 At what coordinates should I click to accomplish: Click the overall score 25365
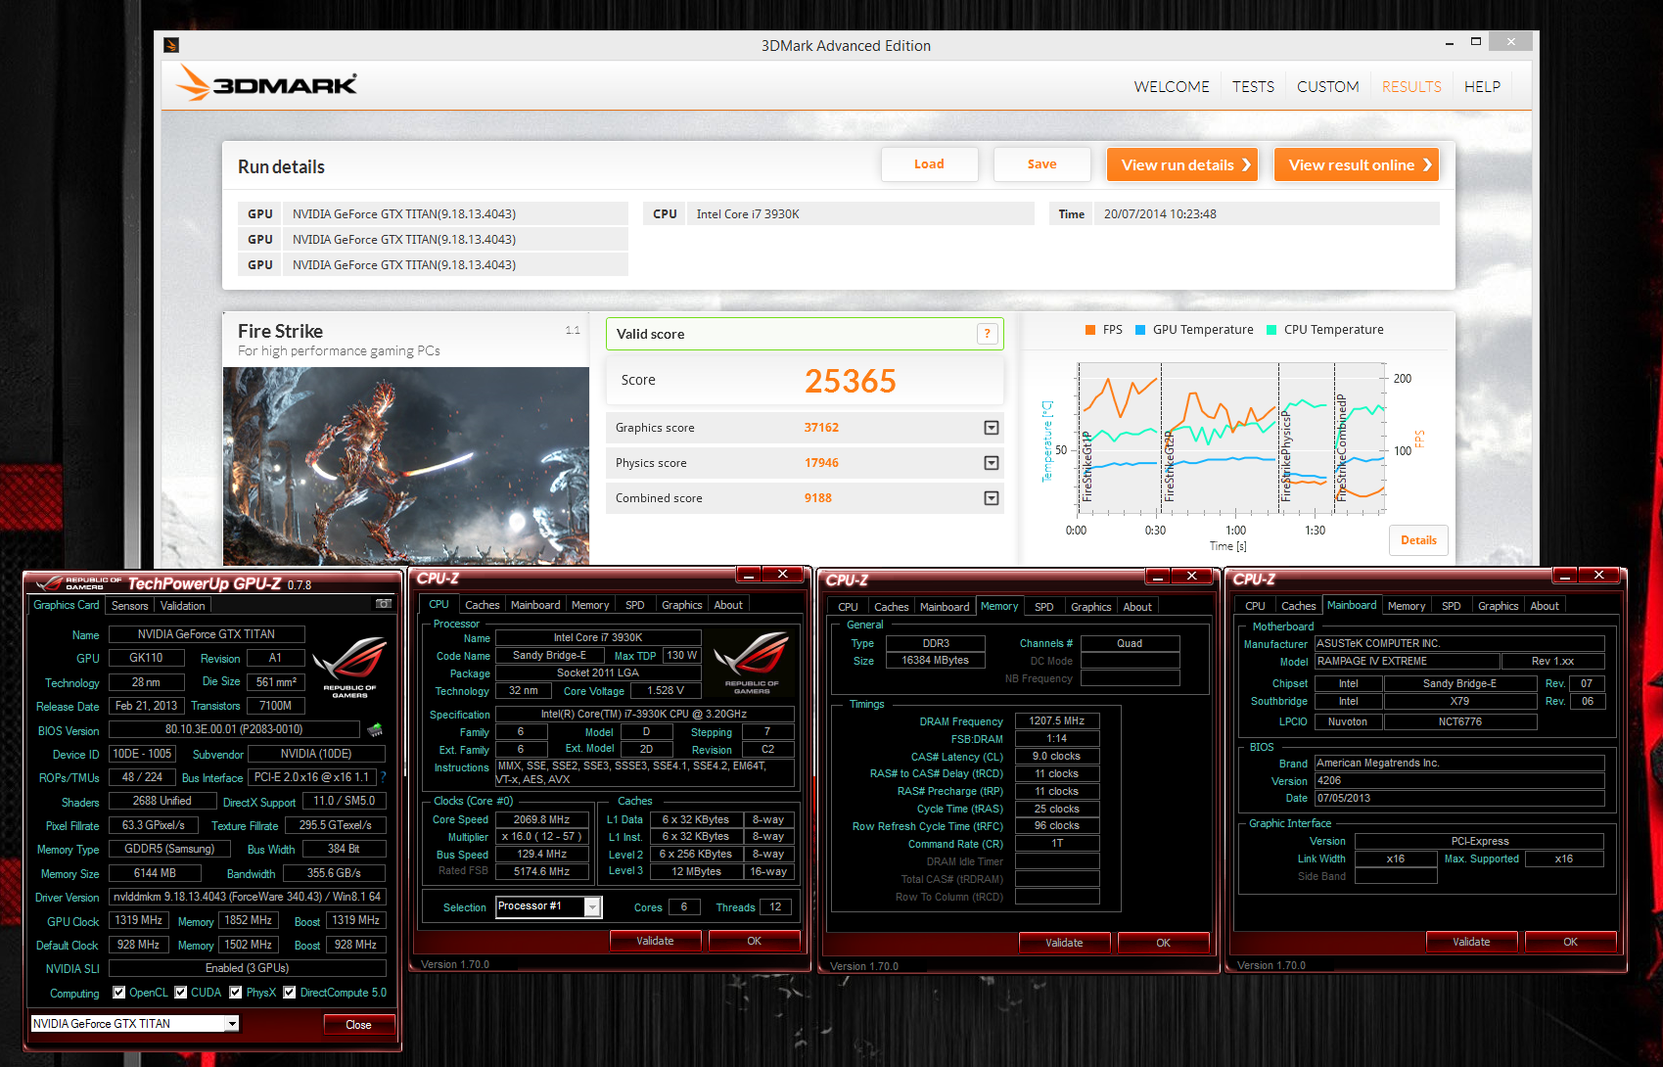click(851, 381)
